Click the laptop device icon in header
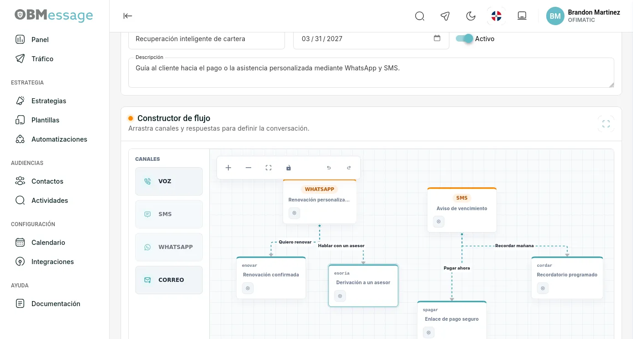The width and height of the screenshot is (633, 339). (522, 16)
